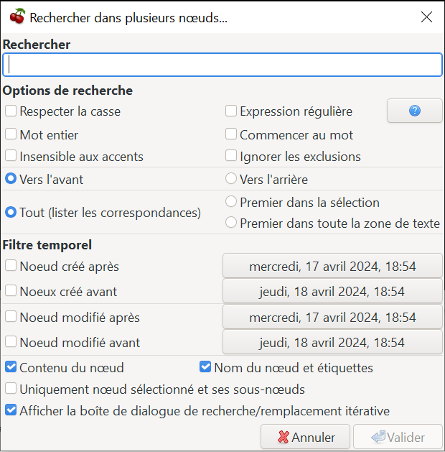Enable Mot entier checkbox

[11, 134]
